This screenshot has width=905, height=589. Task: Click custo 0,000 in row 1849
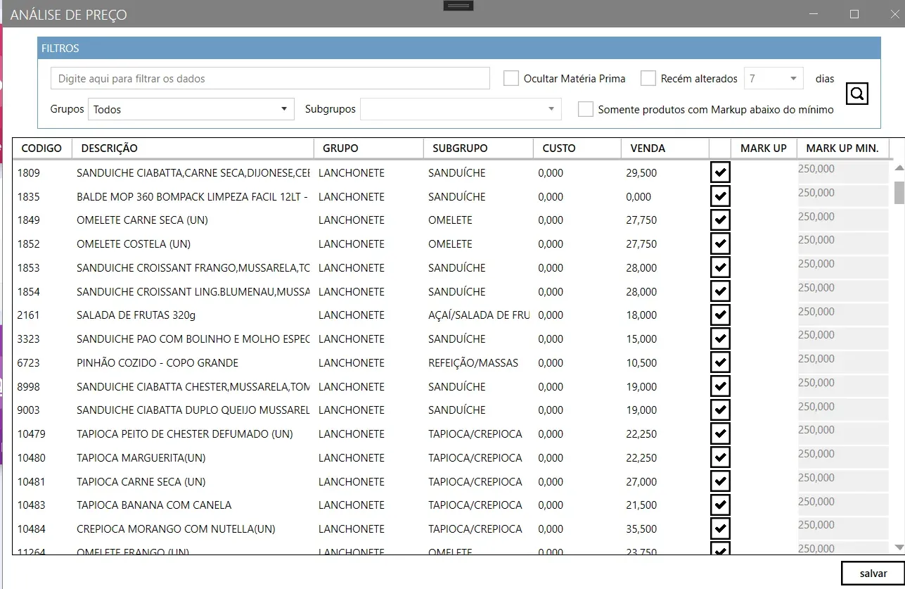(551, 220)
